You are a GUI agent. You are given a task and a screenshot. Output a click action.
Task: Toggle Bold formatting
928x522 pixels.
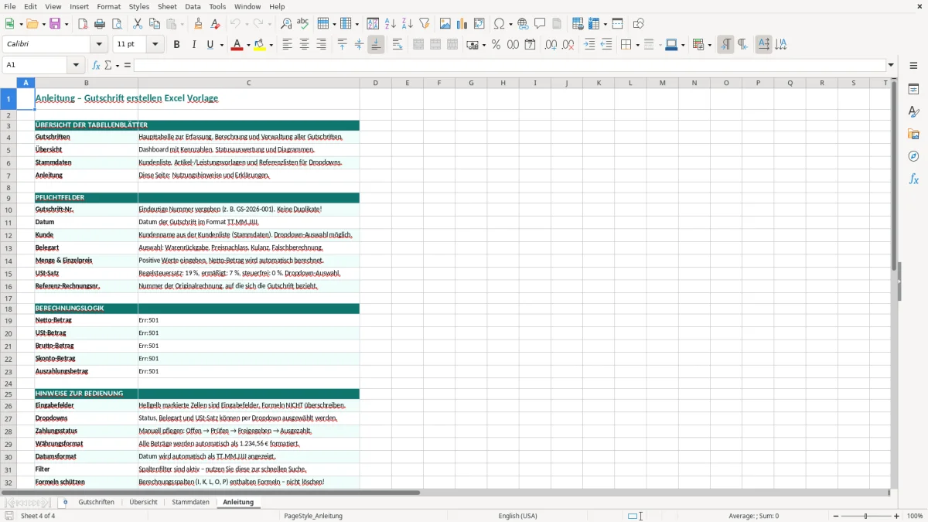pos(176,45)
